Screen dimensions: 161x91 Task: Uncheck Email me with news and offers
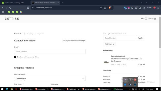[15, 57]
